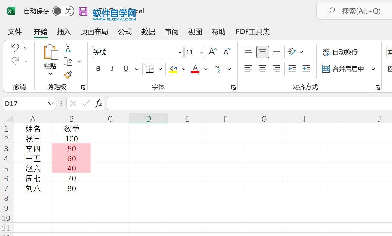Click the Copy icon

69,61
